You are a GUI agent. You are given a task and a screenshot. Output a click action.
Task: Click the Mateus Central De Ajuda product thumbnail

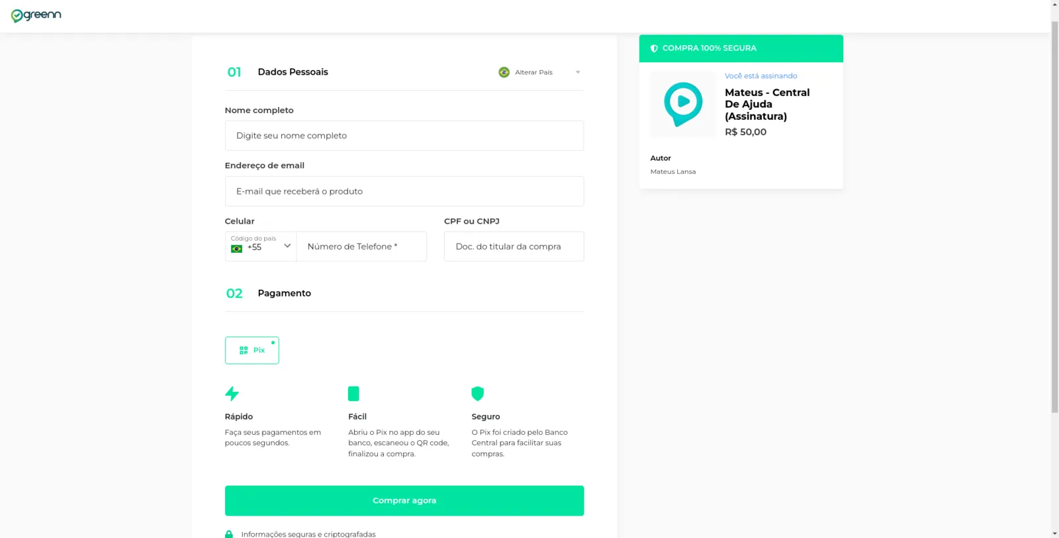(683, 105)
